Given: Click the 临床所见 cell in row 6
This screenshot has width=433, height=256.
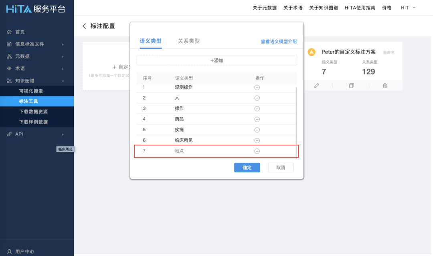Looking at the screenshot, I should 184,140.
